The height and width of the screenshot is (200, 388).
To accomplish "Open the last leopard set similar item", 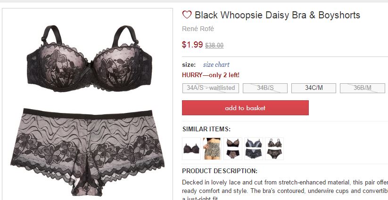I will (274, 149).
